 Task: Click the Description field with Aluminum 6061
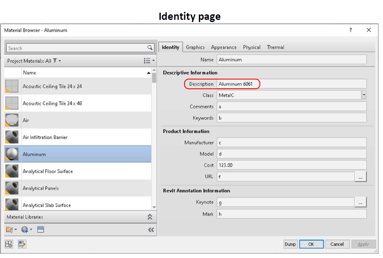tap(292, 84)
